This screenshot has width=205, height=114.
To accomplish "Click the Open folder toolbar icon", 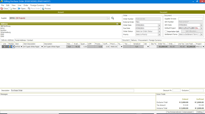I will [19, 9].
